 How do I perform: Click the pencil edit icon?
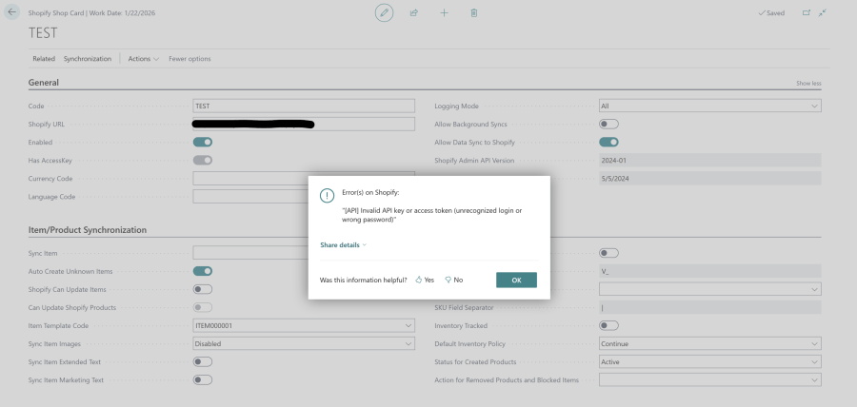point(384,12)
